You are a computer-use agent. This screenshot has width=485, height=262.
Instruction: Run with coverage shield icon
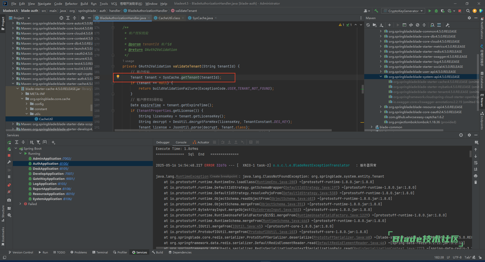coord(443,11)
